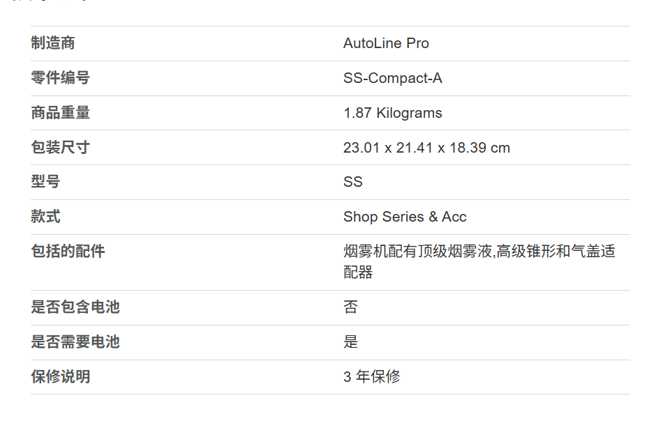Click the 是 battery-required value
This screenshot has width=656, height=430.
(350, 342)
